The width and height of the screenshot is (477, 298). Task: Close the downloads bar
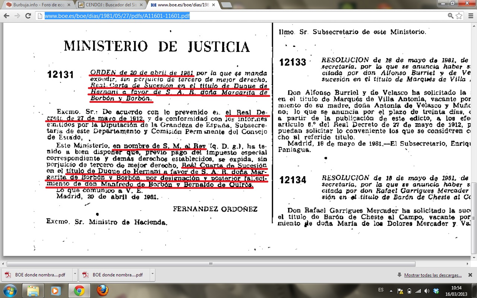pos(470,275)
